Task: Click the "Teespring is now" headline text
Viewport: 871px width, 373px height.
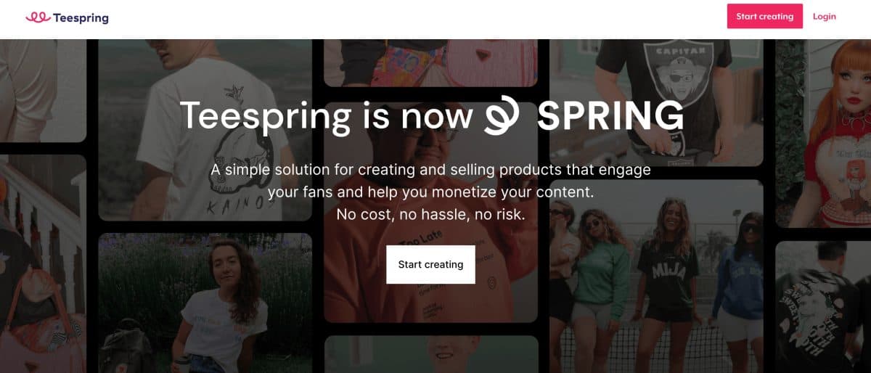Action: (x=325, y=116)
